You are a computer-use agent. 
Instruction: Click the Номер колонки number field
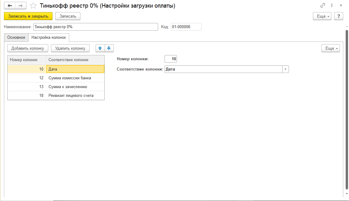[x=171, y=59]
